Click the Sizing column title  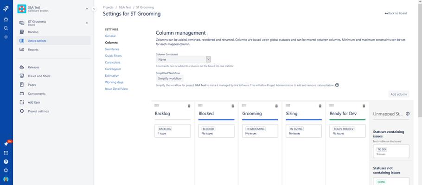[292, 114]
